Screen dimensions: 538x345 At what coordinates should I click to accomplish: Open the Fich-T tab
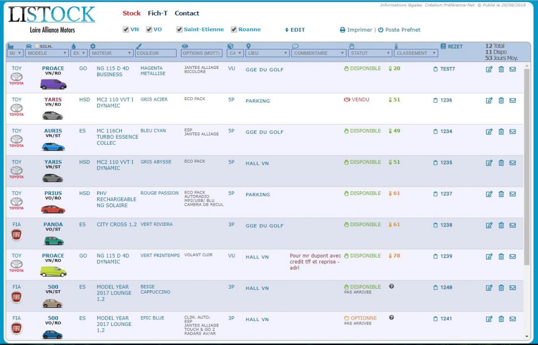[157, 13]
